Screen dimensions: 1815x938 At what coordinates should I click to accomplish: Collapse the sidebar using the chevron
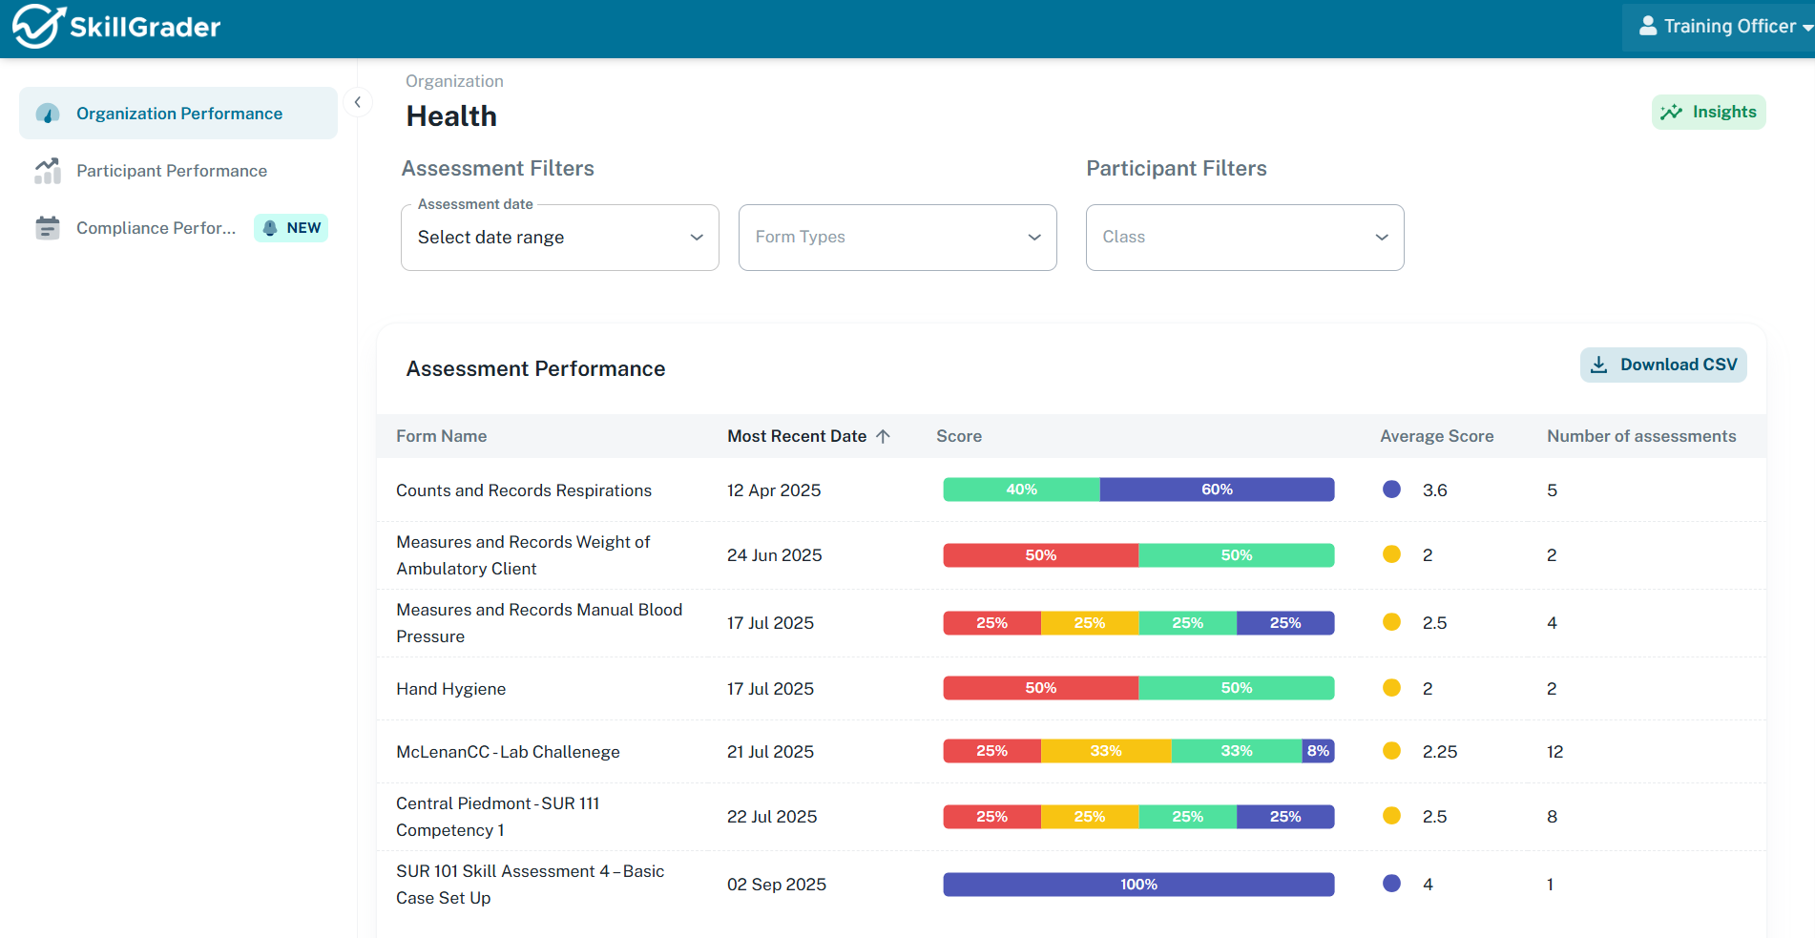click(358, 101)
